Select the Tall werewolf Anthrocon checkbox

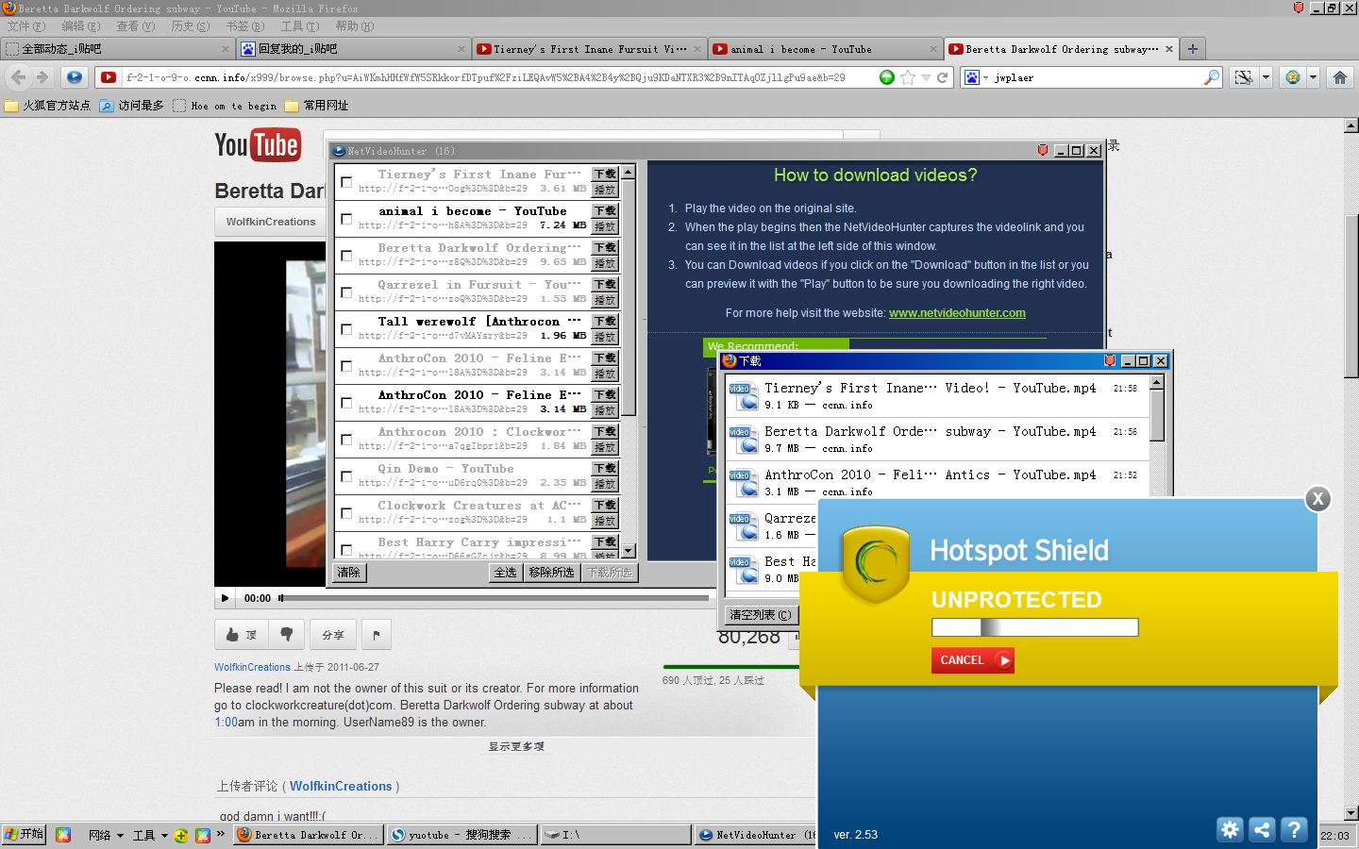pos(346,329)
